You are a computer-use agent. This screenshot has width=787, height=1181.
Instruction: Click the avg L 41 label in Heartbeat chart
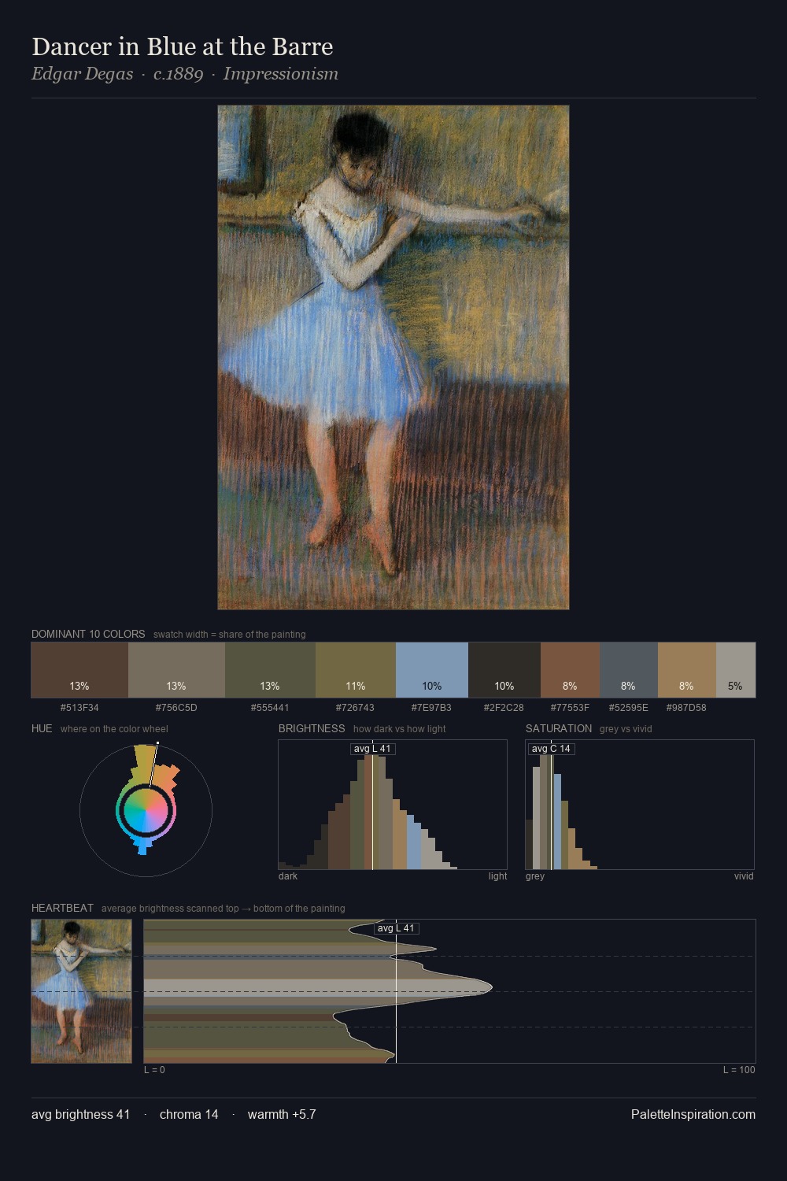click(x=396, y=928)
